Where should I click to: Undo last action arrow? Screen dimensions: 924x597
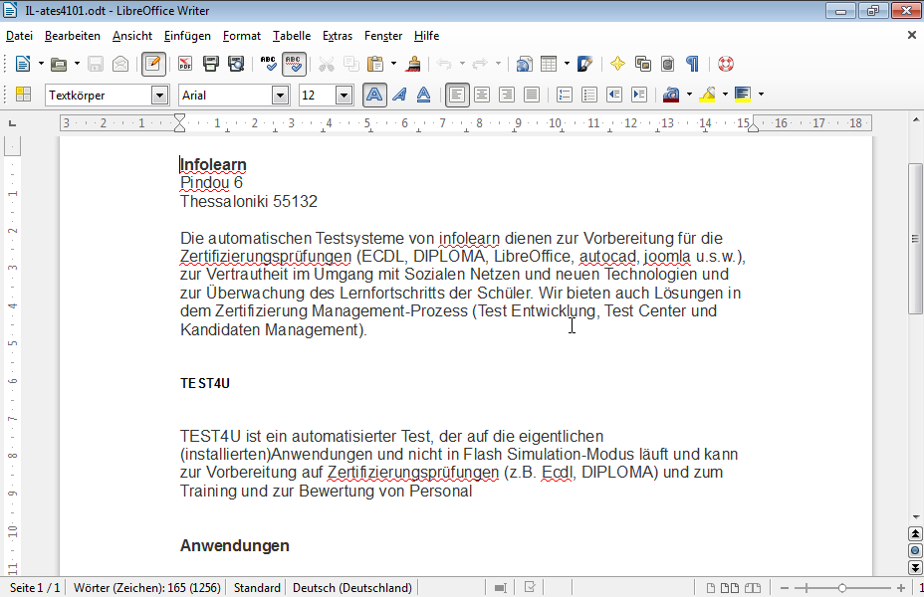pyautogui.click(x=444, y=64)
